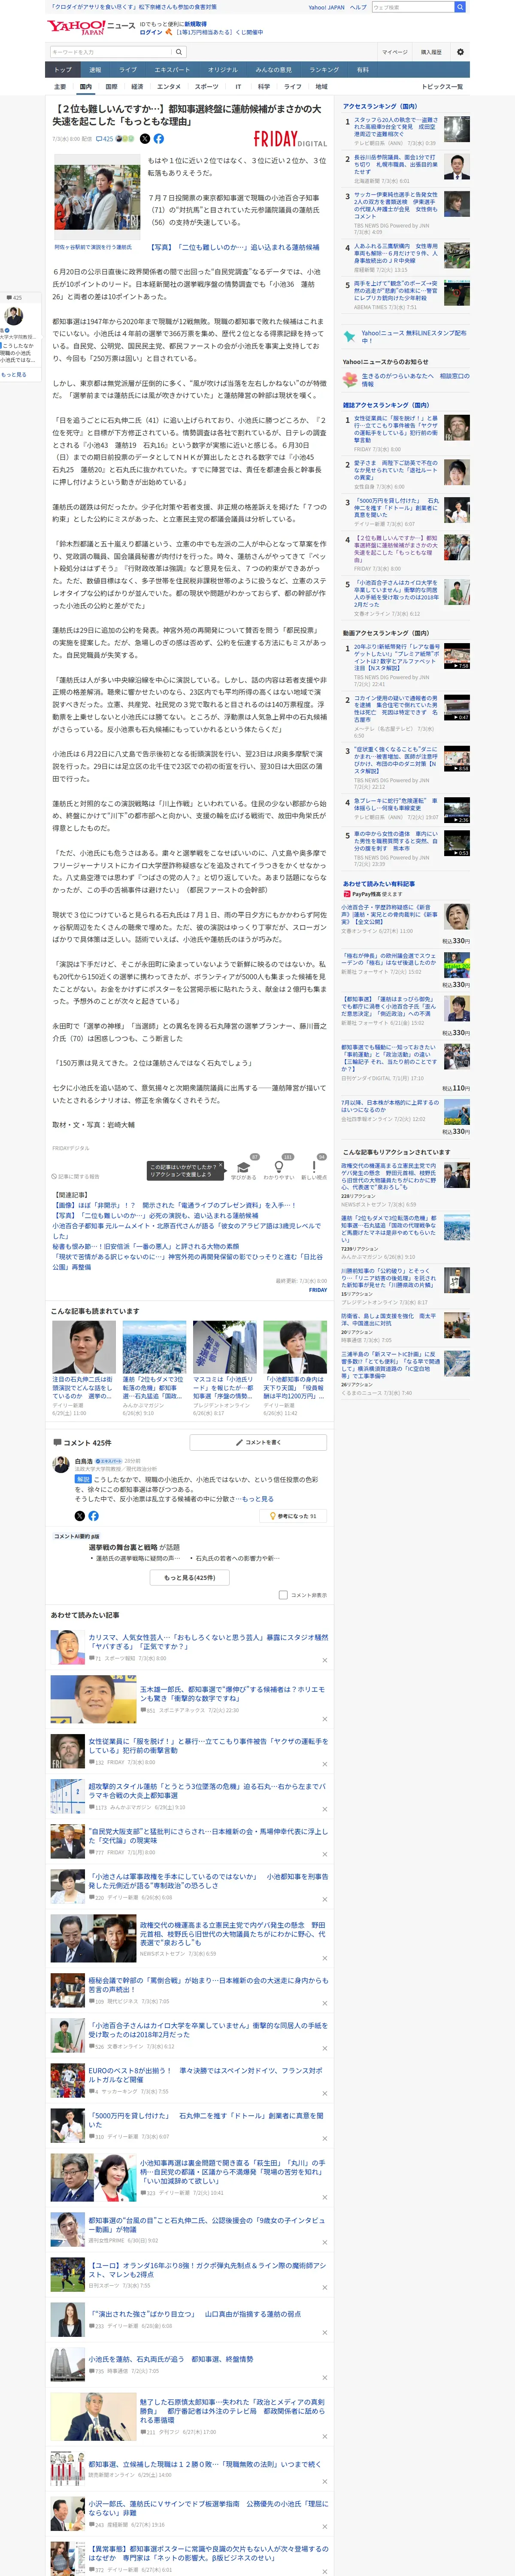Open article 小池氏を蓮舫、石丸両氏が追う
515x2576 pixels.
170,2359
